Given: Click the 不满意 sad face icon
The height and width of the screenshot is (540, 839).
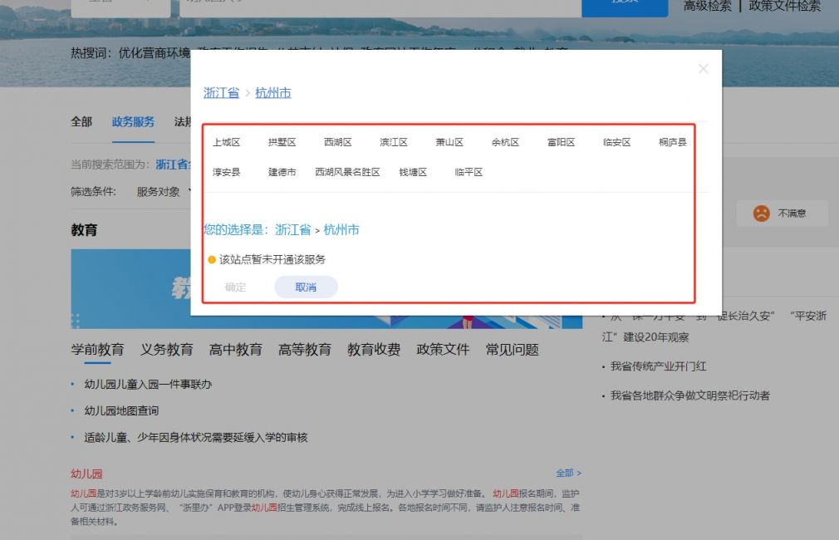Looking at the screenshot, I should pyautogui.click(x=761, y=213).
